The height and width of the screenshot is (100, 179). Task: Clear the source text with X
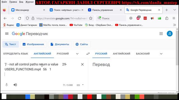pyautogui.click(x=82, y=64)
